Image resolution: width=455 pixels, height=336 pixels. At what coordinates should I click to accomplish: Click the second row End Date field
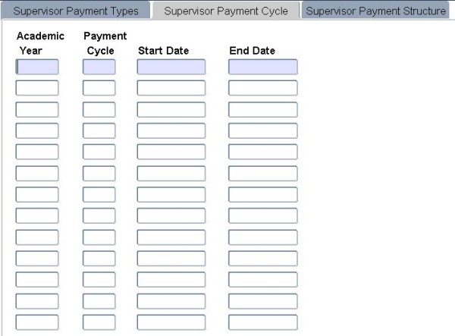pyautogui.click(x=263, y=88)
